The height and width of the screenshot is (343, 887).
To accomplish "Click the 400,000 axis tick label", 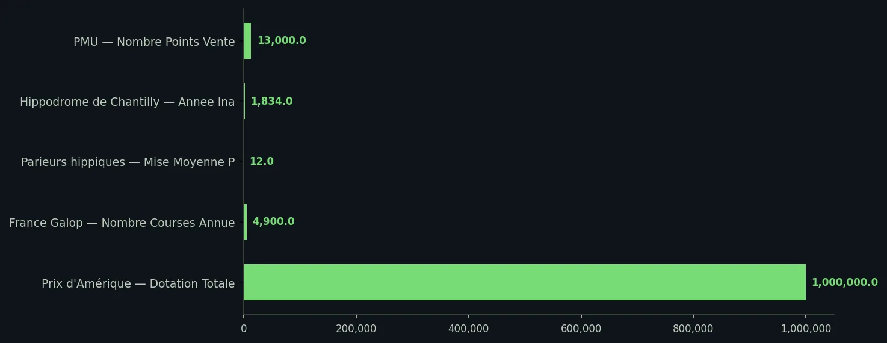I will (x=469, y=329).
